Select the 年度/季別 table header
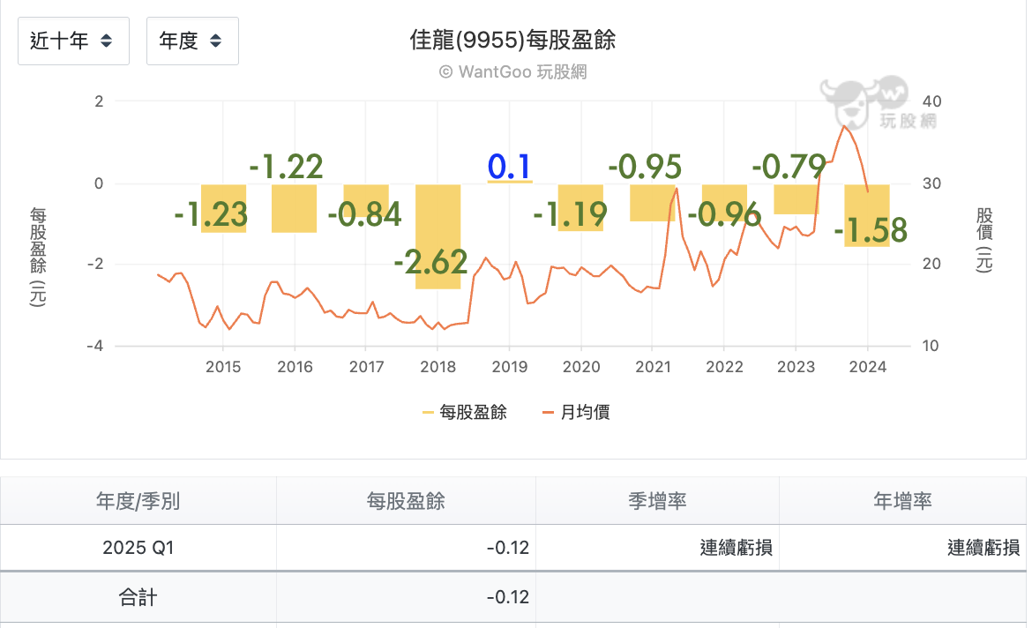The height and width of the screenshot is (628, 1032). pos(137,500)
